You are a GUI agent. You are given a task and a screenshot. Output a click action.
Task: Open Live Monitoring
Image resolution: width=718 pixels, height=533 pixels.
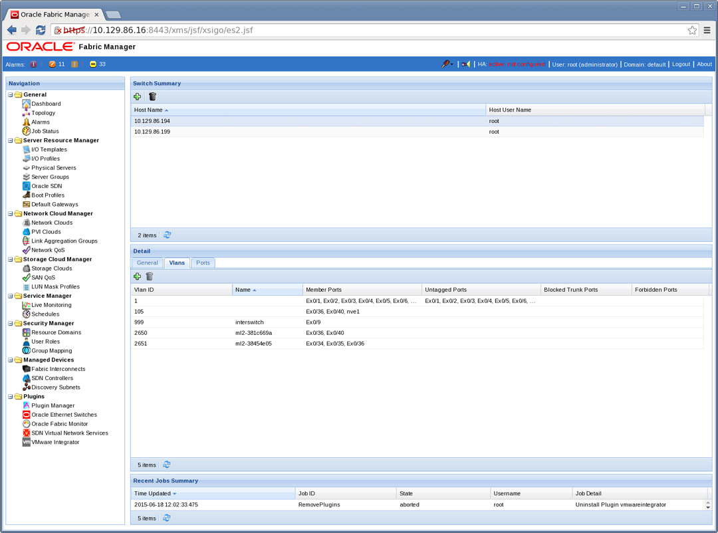coord(51,305)
